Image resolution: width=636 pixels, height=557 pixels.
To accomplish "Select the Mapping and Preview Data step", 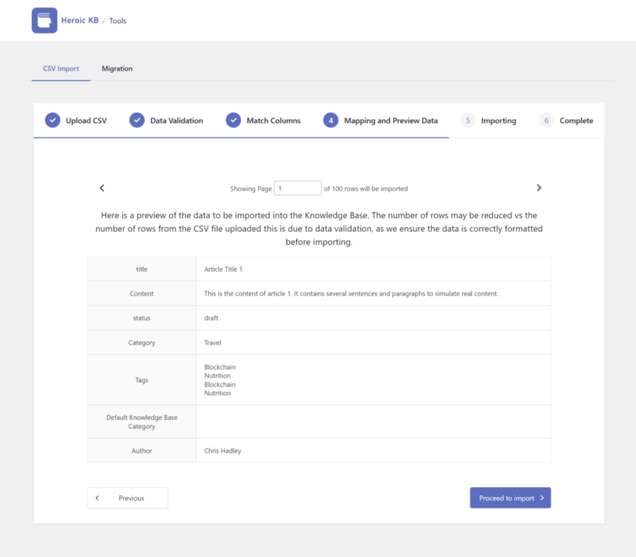I will (x=390, y=121).
